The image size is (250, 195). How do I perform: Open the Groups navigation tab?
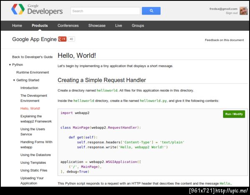[138, 26]
